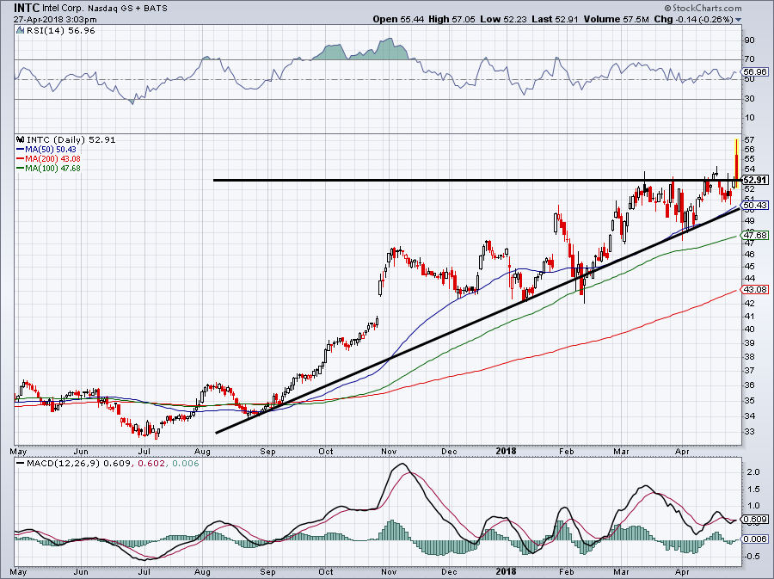The image size is (774, 579).
Task: Click the Open 55.44 value
Action: (x=398, y=19)
